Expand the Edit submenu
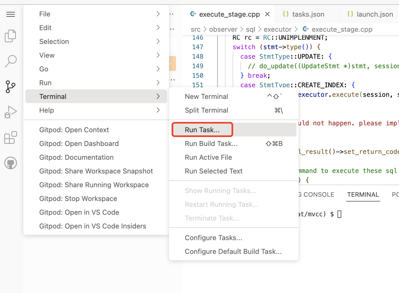The image size is (399, 293). (x=96, y=28)
